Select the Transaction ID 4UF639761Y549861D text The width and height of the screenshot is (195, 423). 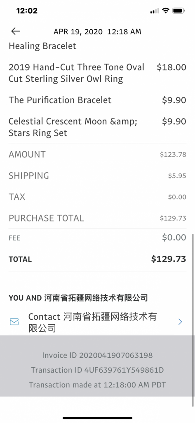[97, 370]
